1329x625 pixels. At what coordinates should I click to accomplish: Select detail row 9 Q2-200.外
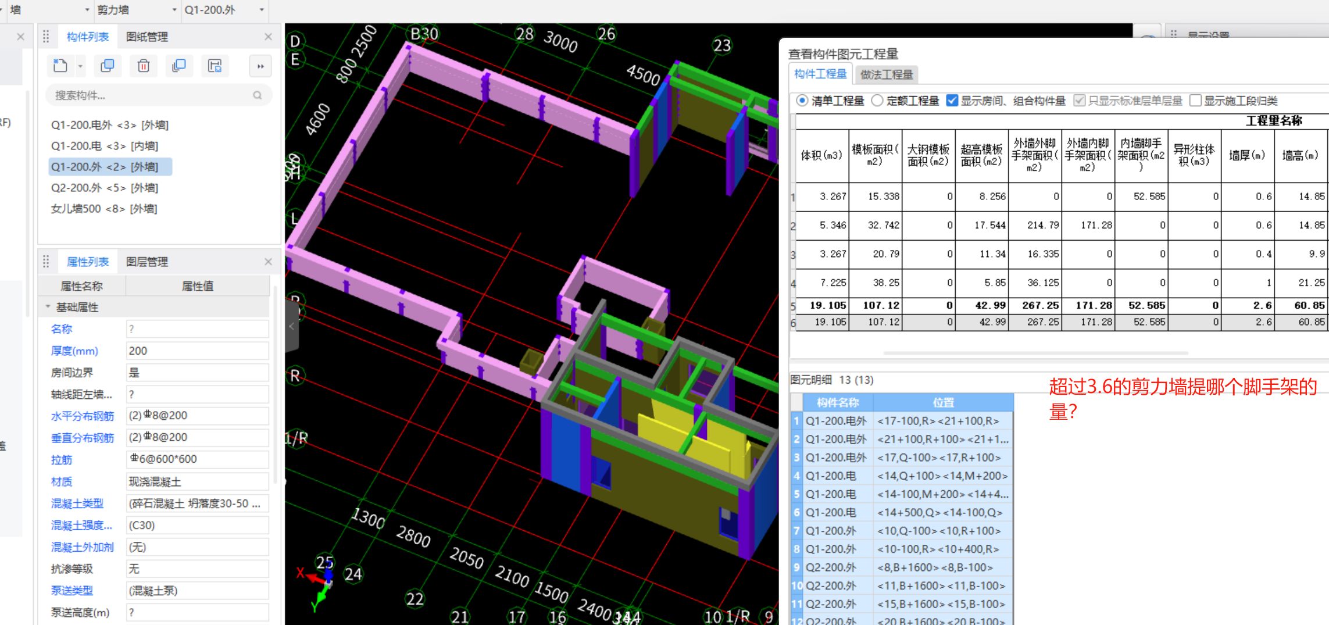902,567
